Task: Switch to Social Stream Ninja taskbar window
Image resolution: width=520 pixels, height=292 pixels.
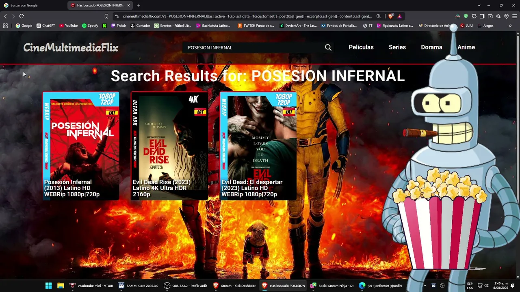Action: pos(332,286)
